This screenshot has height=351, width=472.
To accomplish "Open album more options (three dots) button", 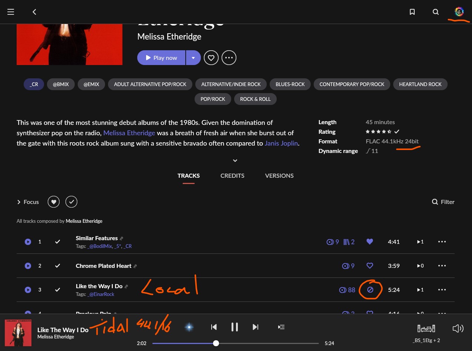I will (229, 58).
